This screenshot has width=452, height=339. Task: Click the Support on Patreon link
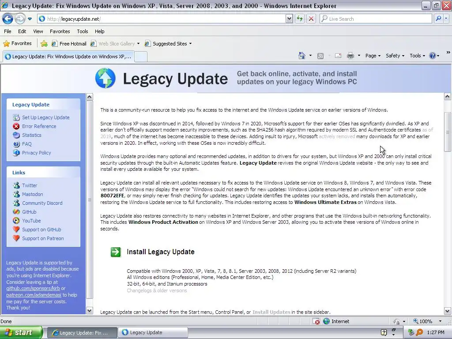click(x=43, y=238)
